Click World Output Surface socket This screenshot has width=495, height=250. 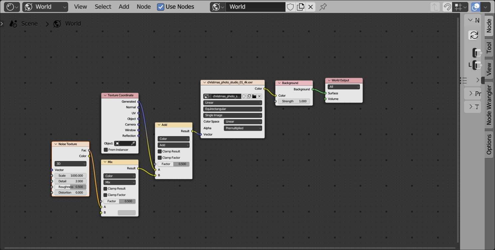(x=325, y=93)
